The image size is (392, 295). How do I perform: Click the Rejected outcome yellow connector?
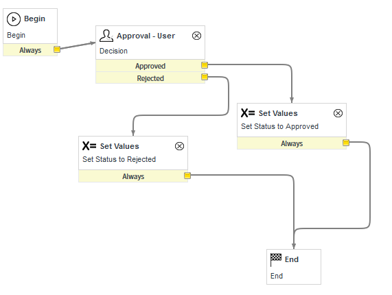click(x=205, y=77)
